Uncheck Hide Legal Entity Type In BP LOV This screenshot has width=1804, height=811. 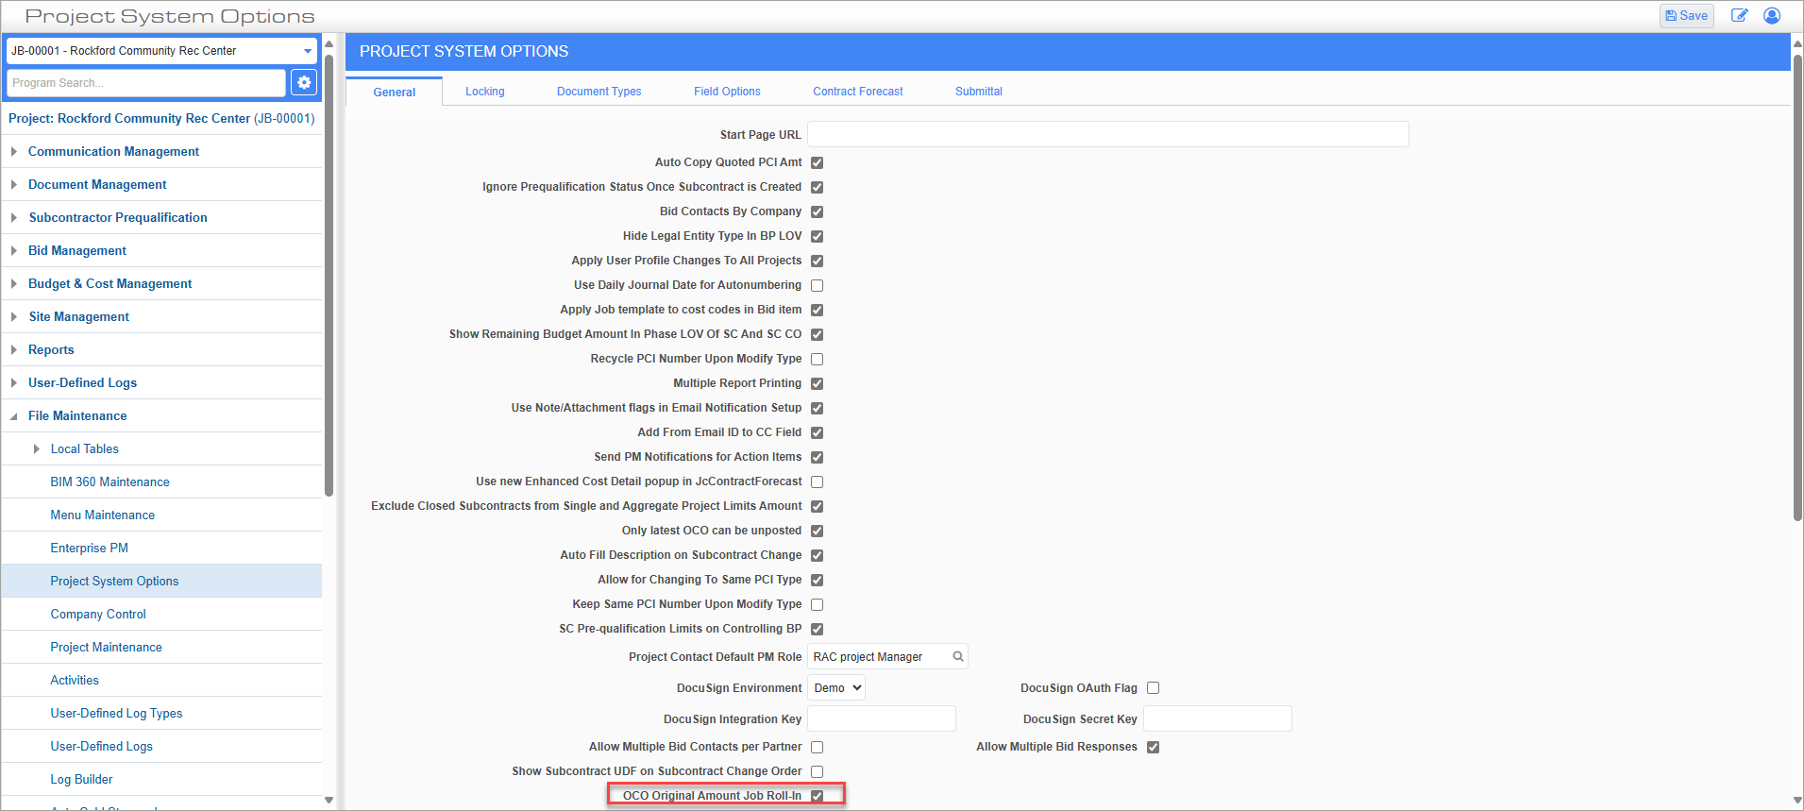pyautogui.click(x=817, y=236)
